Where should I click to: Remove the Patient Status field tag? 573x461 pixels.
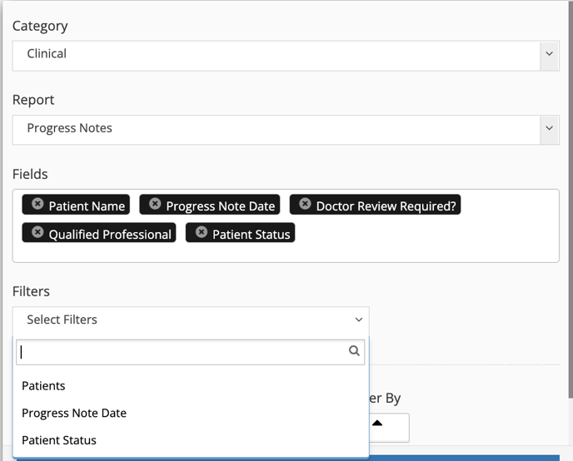pos(202,232)
